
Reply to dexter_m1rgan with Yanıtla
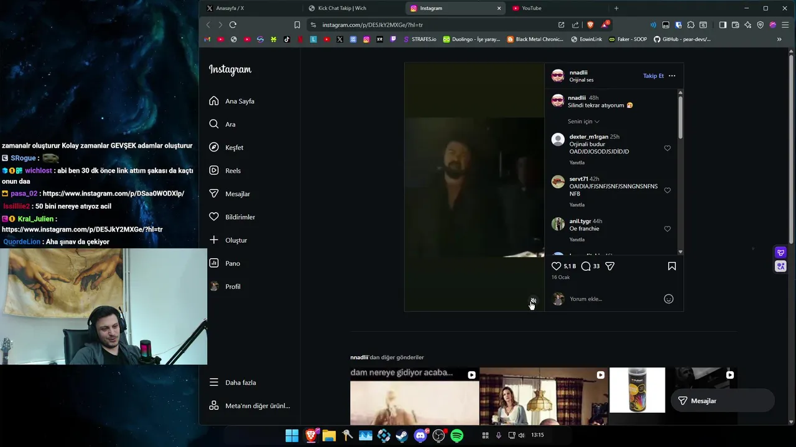pos(576,163)
